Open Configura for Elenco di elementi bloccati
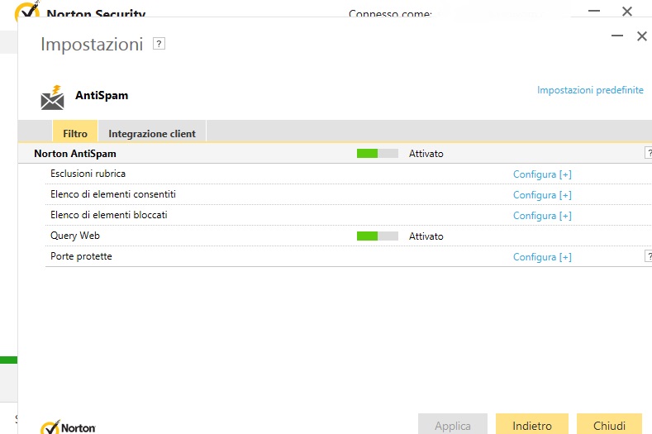The image size is (652, 434). click(x=542, y=216)
